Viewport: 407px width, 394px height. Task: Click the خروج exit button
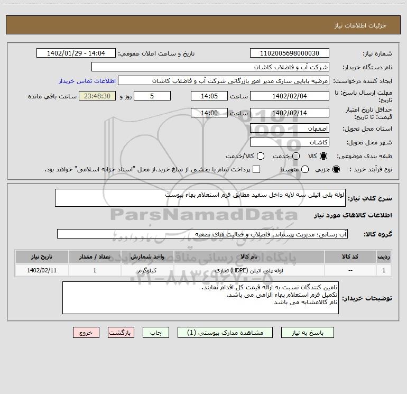pyautogui.click(x=86, y=333)
